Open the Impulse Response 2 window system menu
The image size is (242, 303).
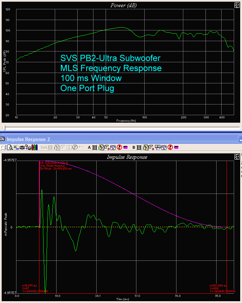coord(3,139)
